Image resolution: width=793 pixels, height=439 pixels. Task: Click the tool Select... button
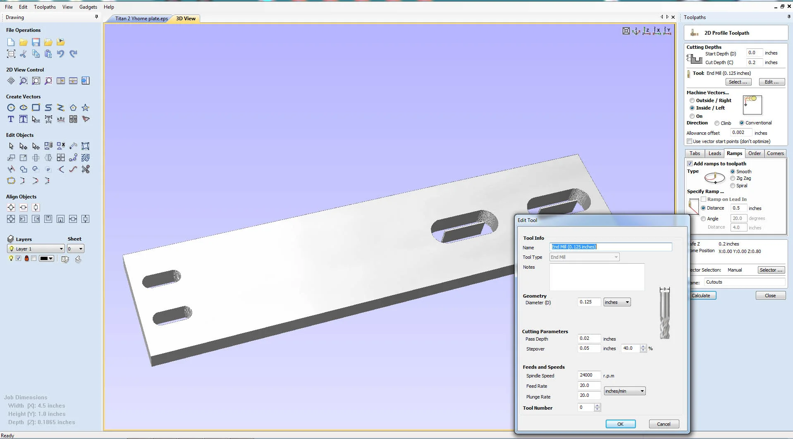coord(738,82)
